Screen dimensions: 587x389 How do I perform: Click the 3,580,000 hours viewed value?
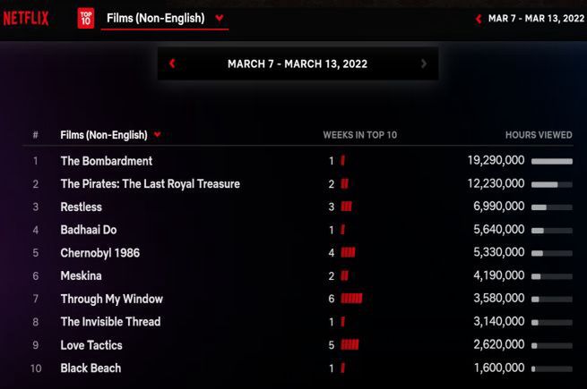tap(499, 298)
